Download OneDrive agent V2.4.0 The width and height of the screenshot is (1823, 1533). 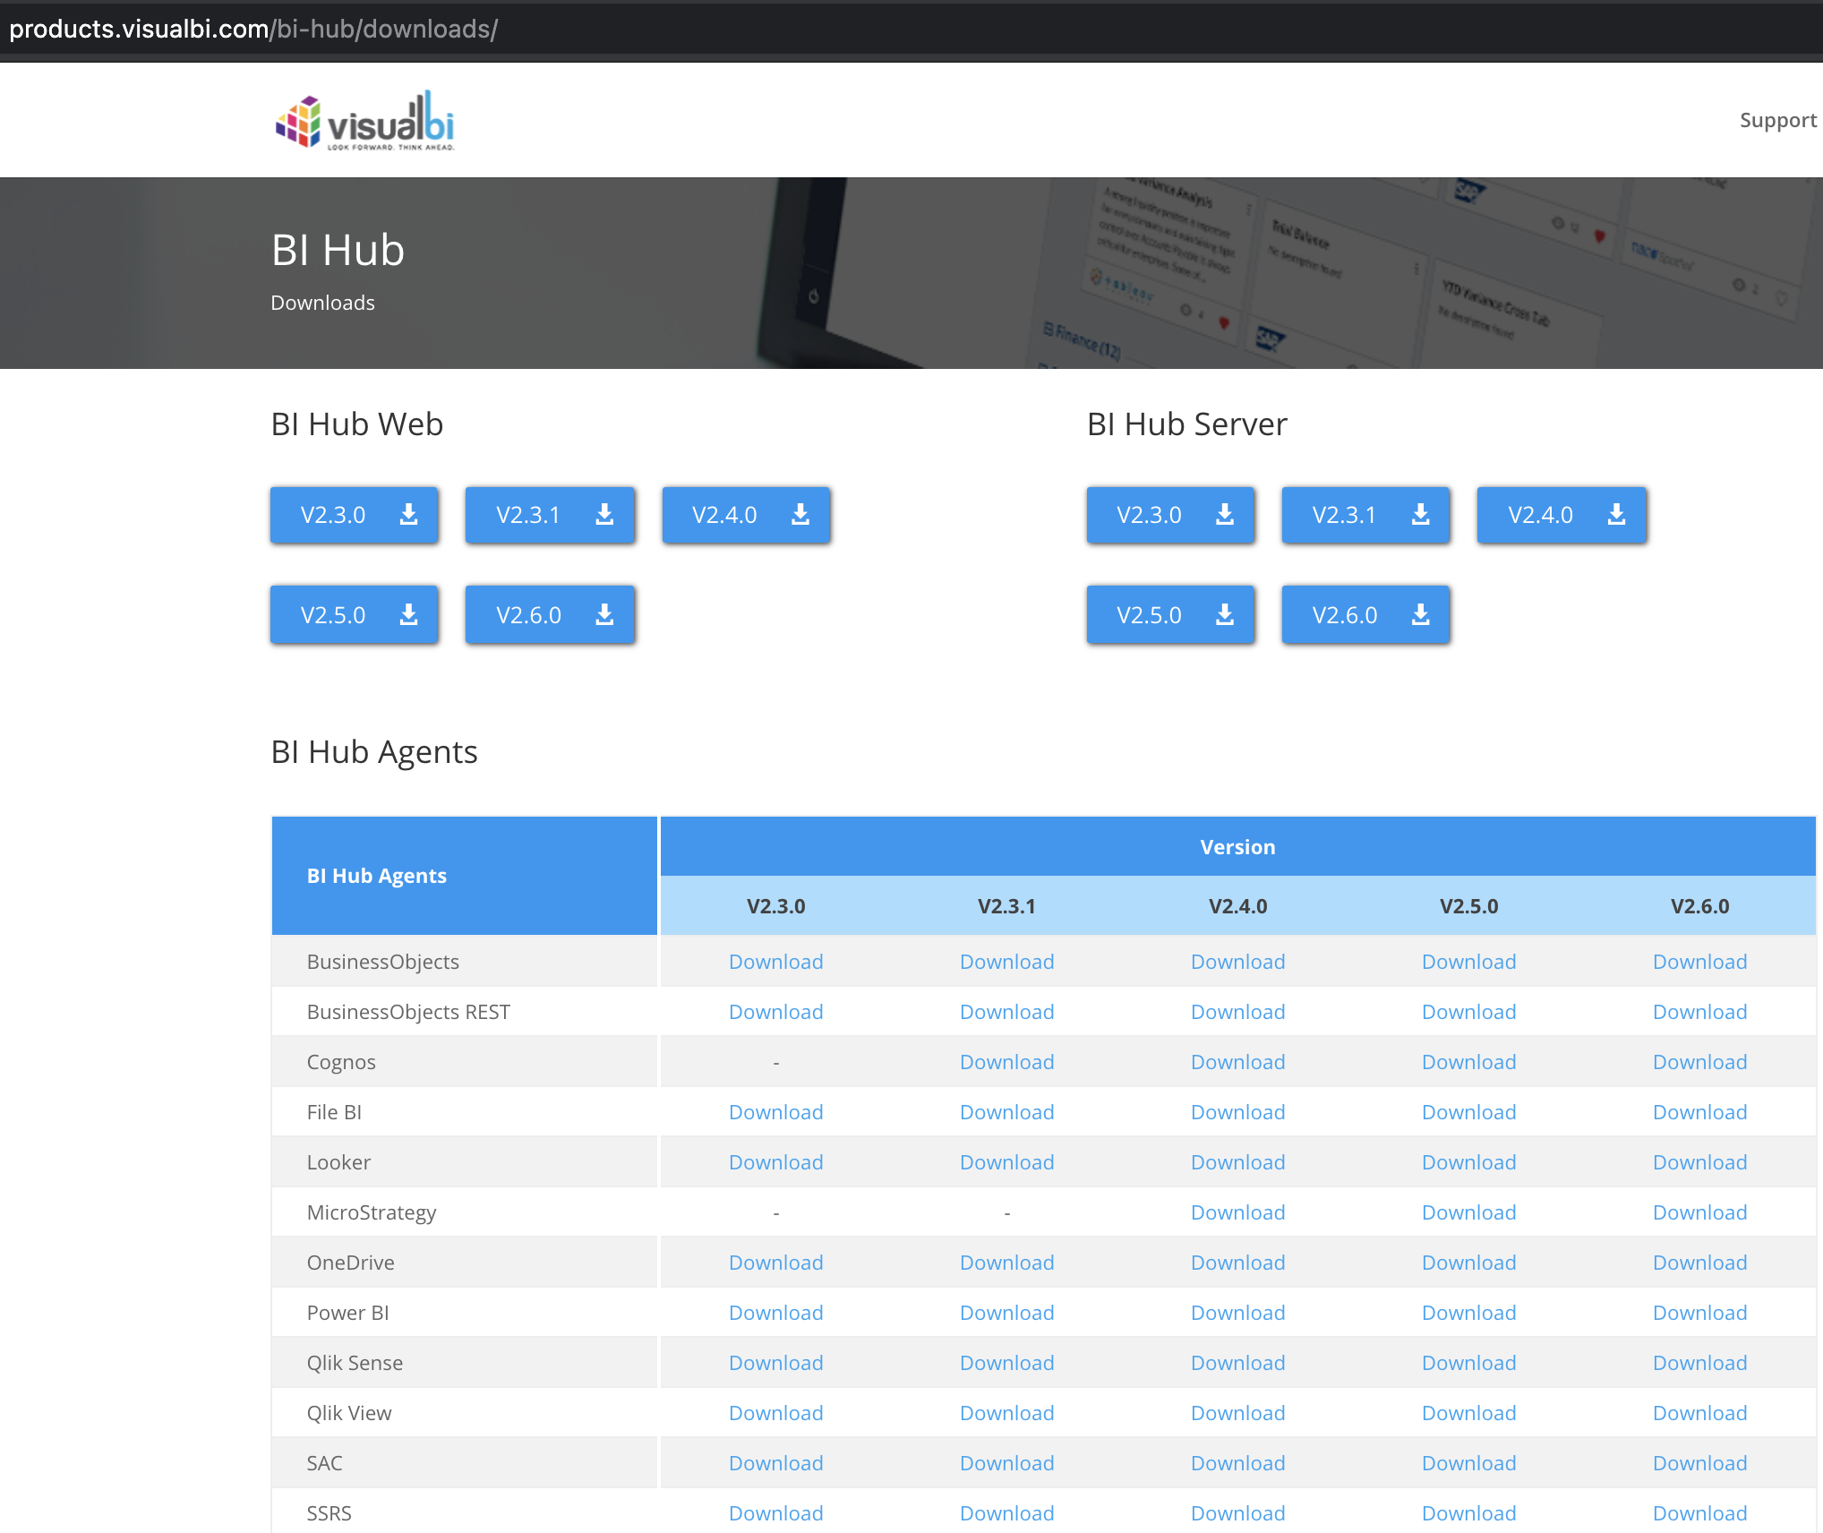[1237, 1263]
